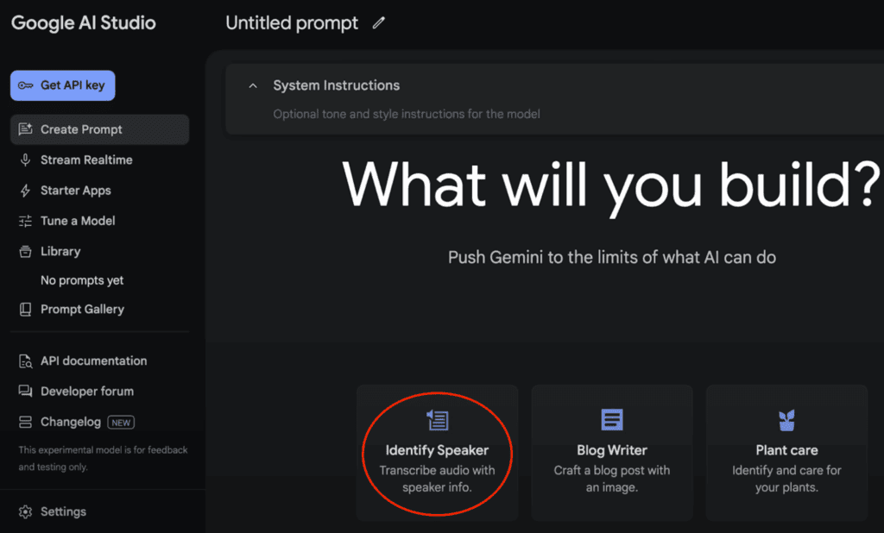Collapse the System Instructions chevron
884x533 pixels.
[253, 85]
